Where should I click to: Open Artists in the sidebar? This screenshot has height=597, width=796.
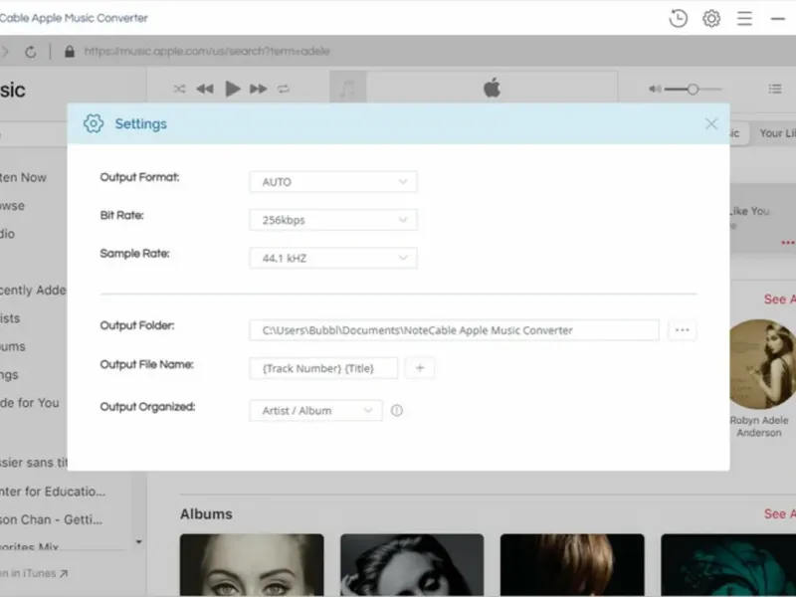click(x=10, y=318)
